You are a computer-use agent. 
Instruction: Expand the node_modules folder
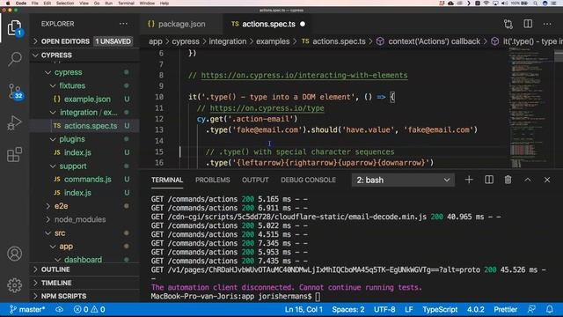pos(48,219)
